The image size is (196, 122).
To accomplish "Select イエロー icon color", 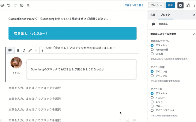I will pos(152,98).
